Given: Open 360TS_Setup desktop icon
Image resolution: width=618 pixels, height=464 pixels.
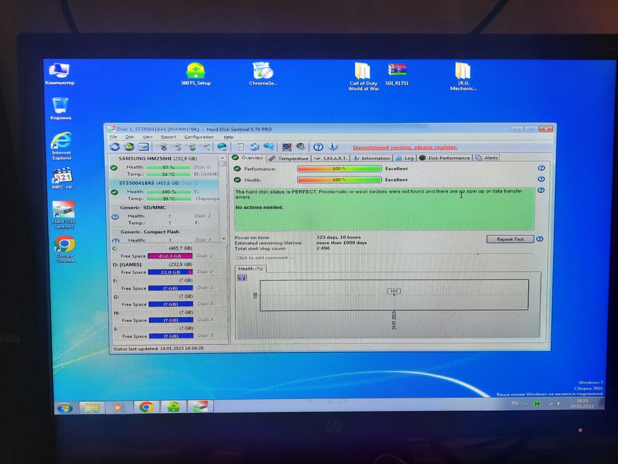Looking at the screenshot, I should pos(196,74).
